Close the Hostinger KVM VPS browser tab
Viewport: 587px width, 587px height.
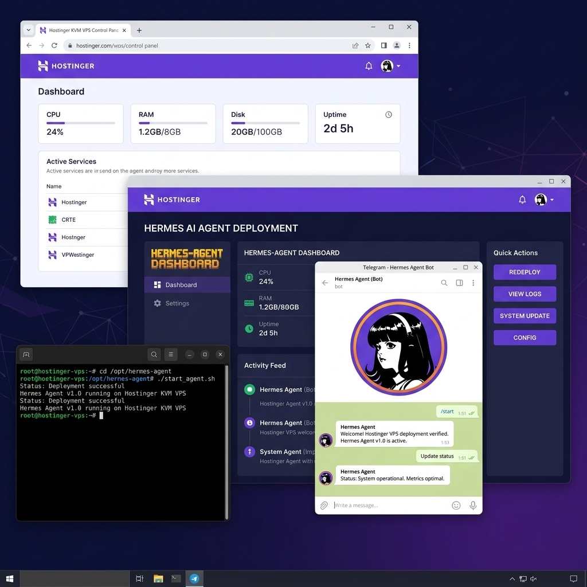click(124, 30)
